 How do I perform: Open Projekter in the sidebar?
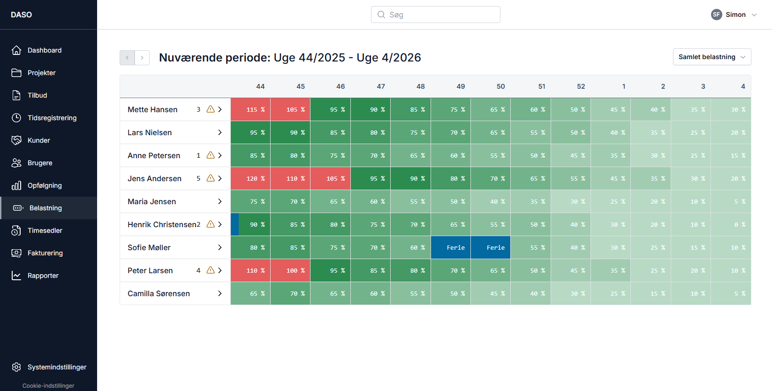point(41,73)
